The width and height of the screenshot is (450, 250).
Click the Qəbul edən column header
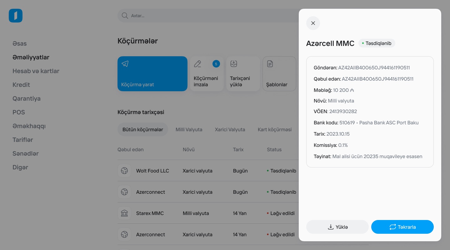click(131, 150)
